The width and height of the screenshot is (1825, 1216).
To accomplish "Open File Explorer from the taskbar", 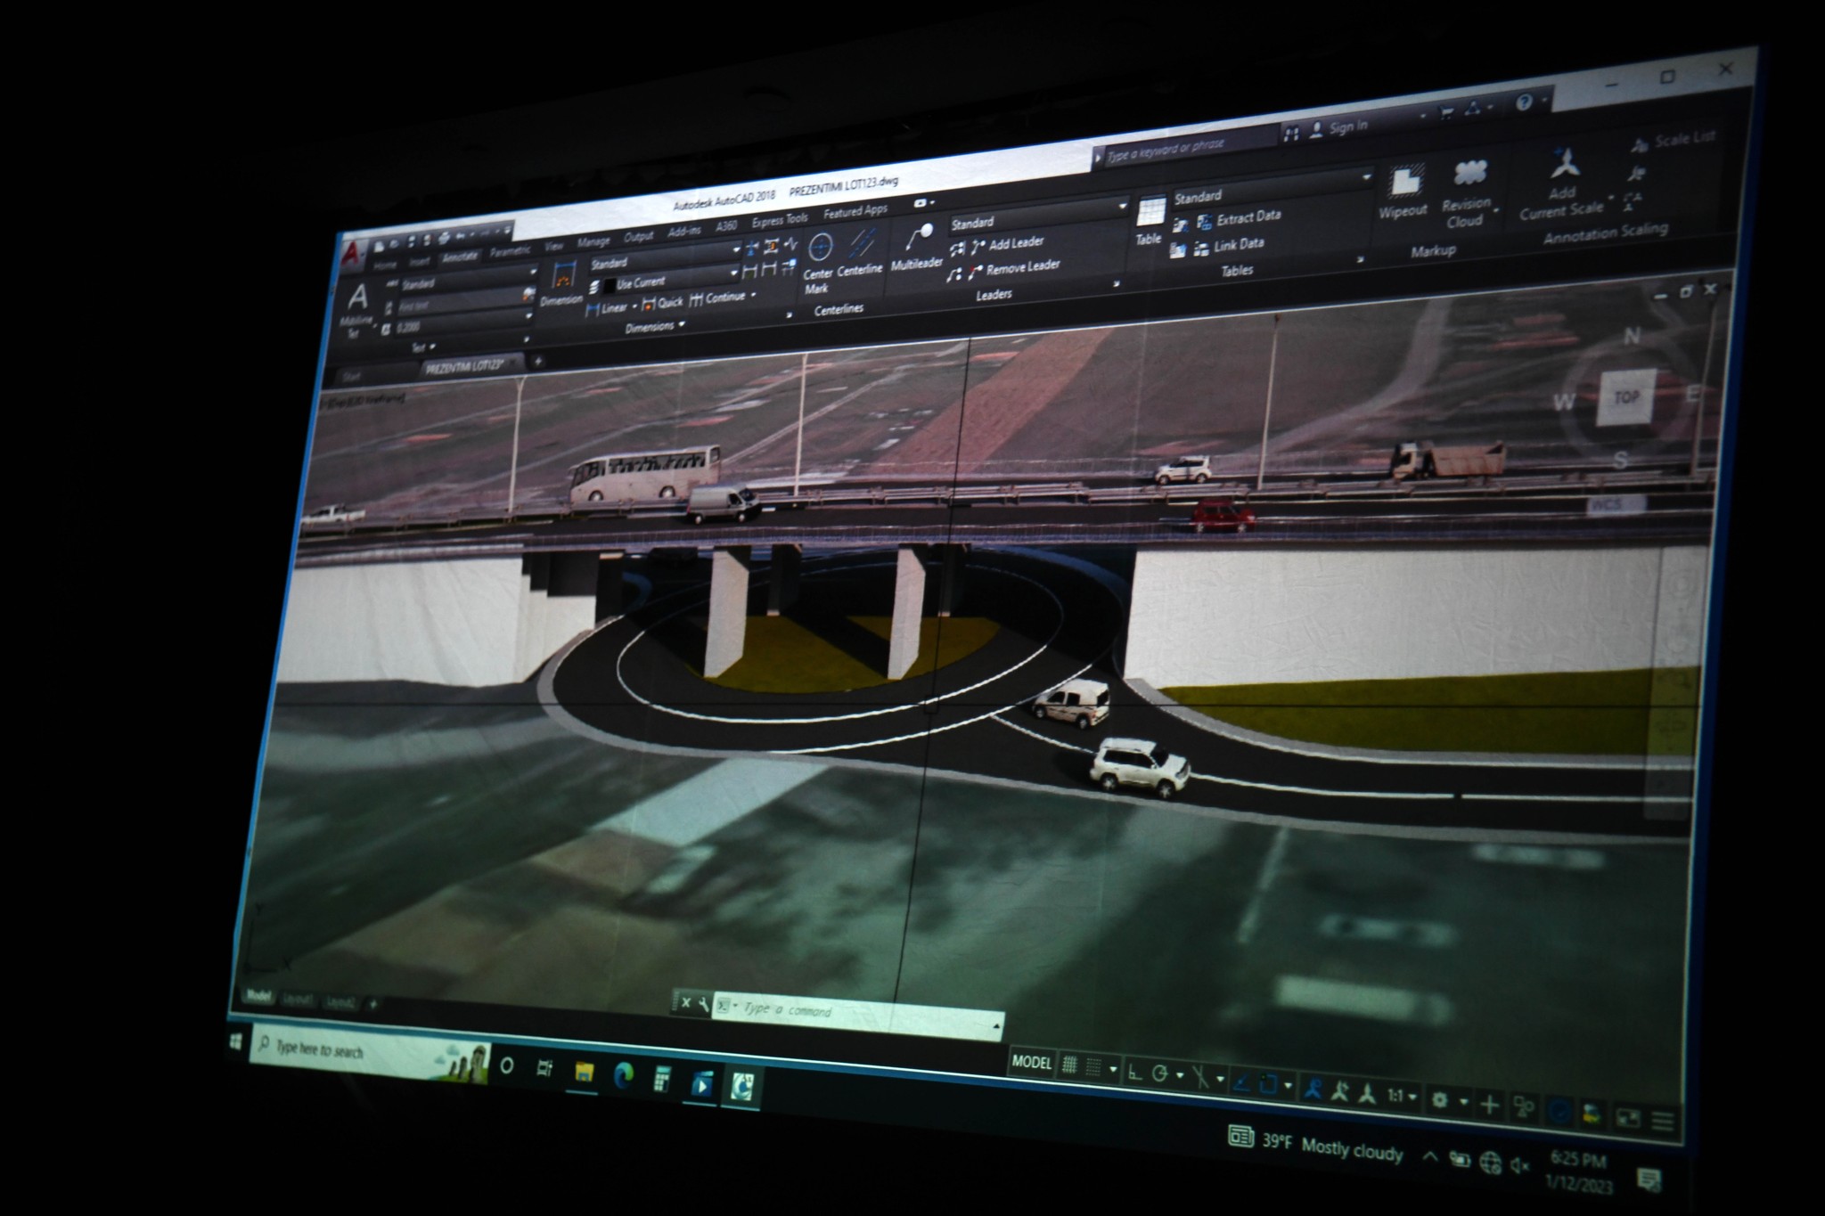I will [x=584, y=1073].
